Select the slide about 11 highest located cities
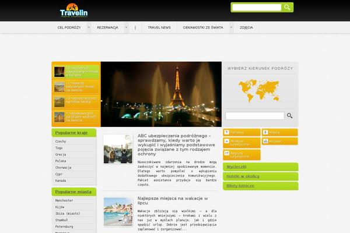Image resolution: width=350 pixels, height=233 pixels. pos(76,87)
